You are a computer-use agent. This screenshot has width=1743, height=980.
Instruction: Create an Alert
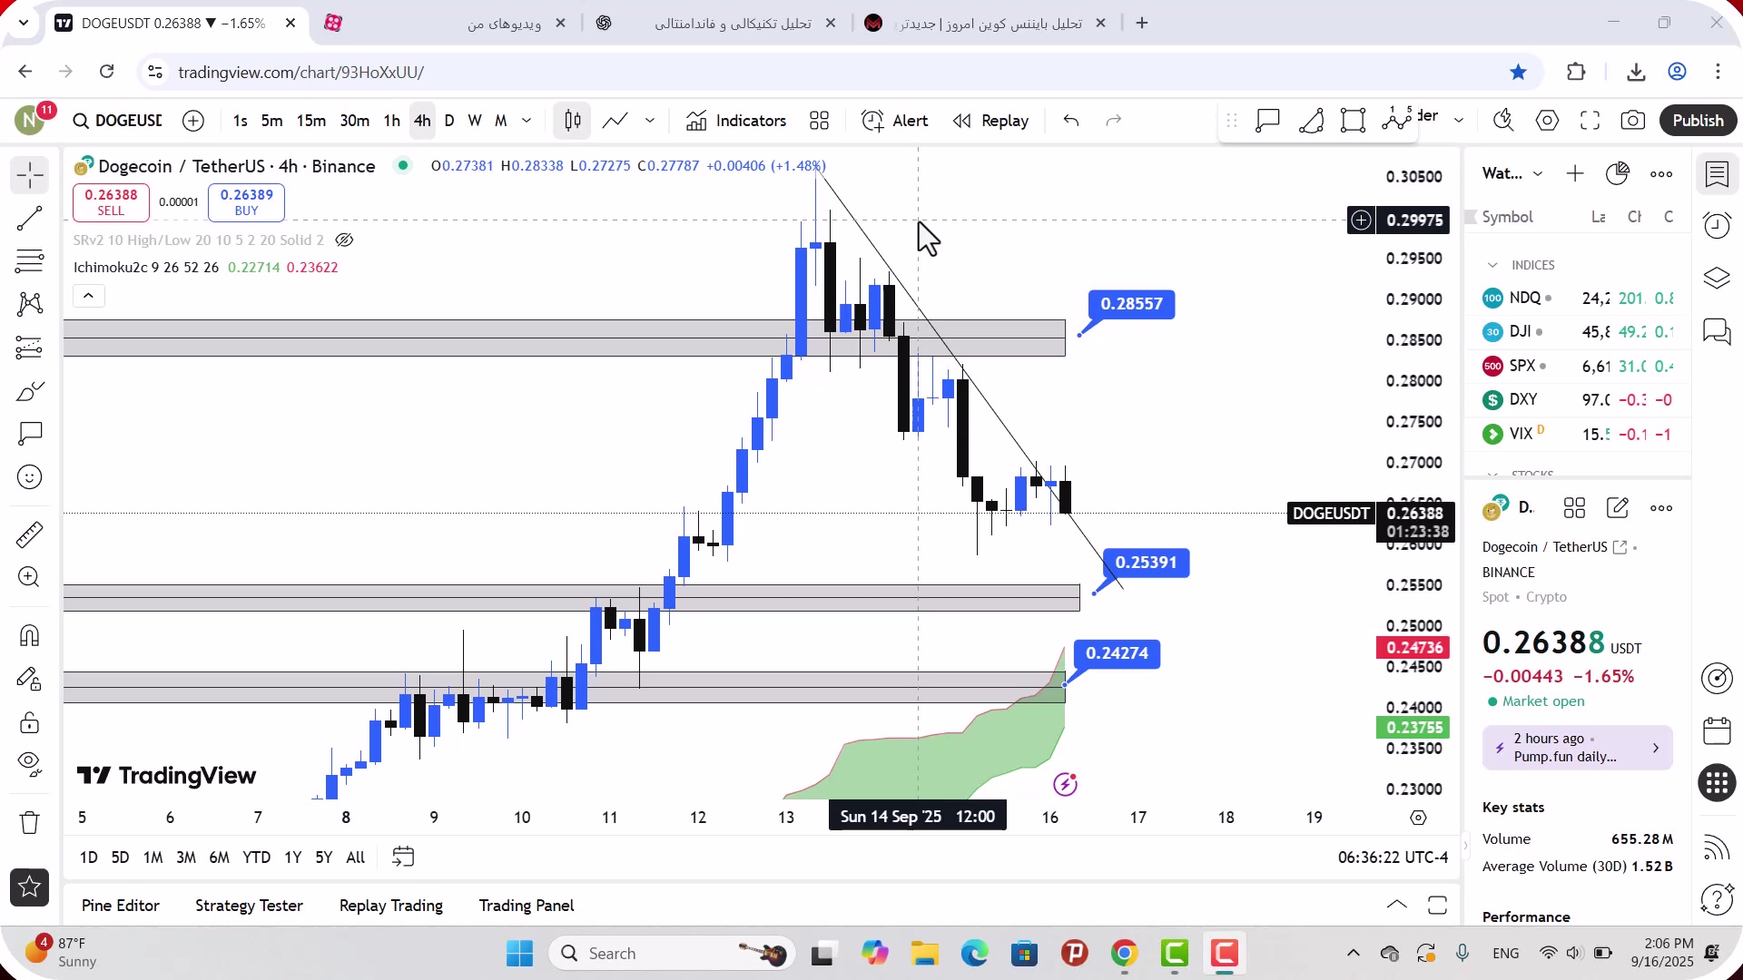click(895, 121)
